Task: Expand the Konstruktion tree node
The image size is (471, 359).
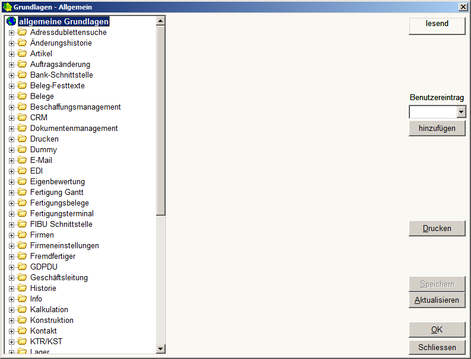Action: [11, 320]
